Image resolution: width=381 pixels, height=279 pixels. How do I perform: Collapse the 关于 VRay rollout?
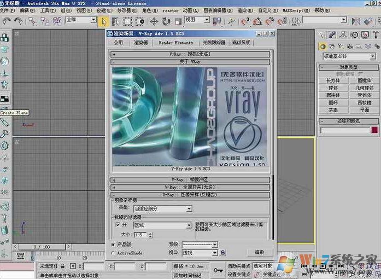coord(190,62)
